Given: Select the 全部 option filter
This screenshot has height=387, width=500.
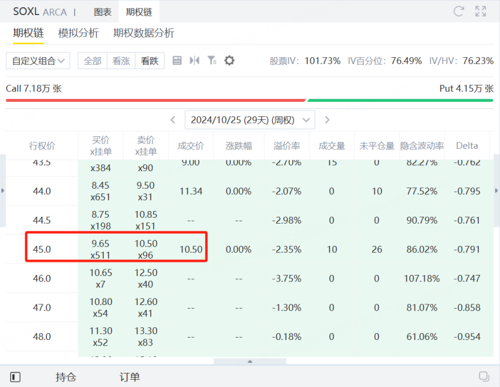Looking at the screenshot, I should point(93,61).
